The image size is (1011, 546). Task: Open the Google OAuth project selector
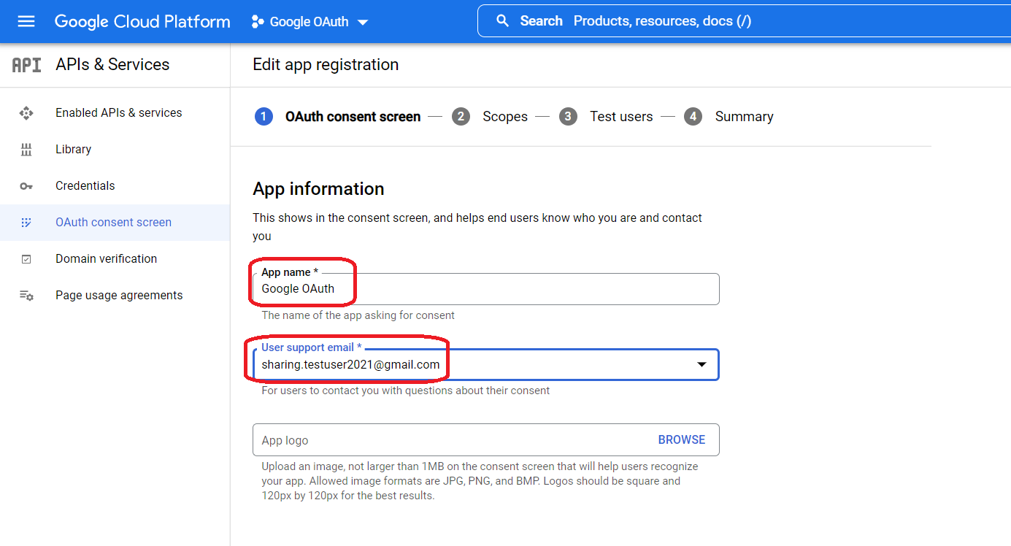(310, 22)
